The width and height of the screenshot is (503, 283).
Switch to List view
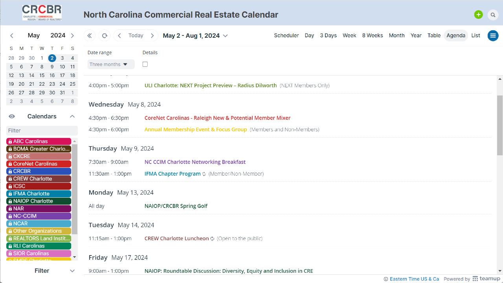click(476, 35)
